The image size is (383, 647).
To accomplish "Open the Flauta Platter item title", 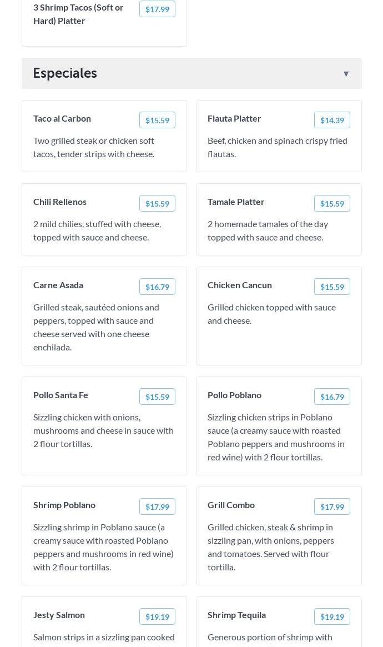I will coord(234,118).
